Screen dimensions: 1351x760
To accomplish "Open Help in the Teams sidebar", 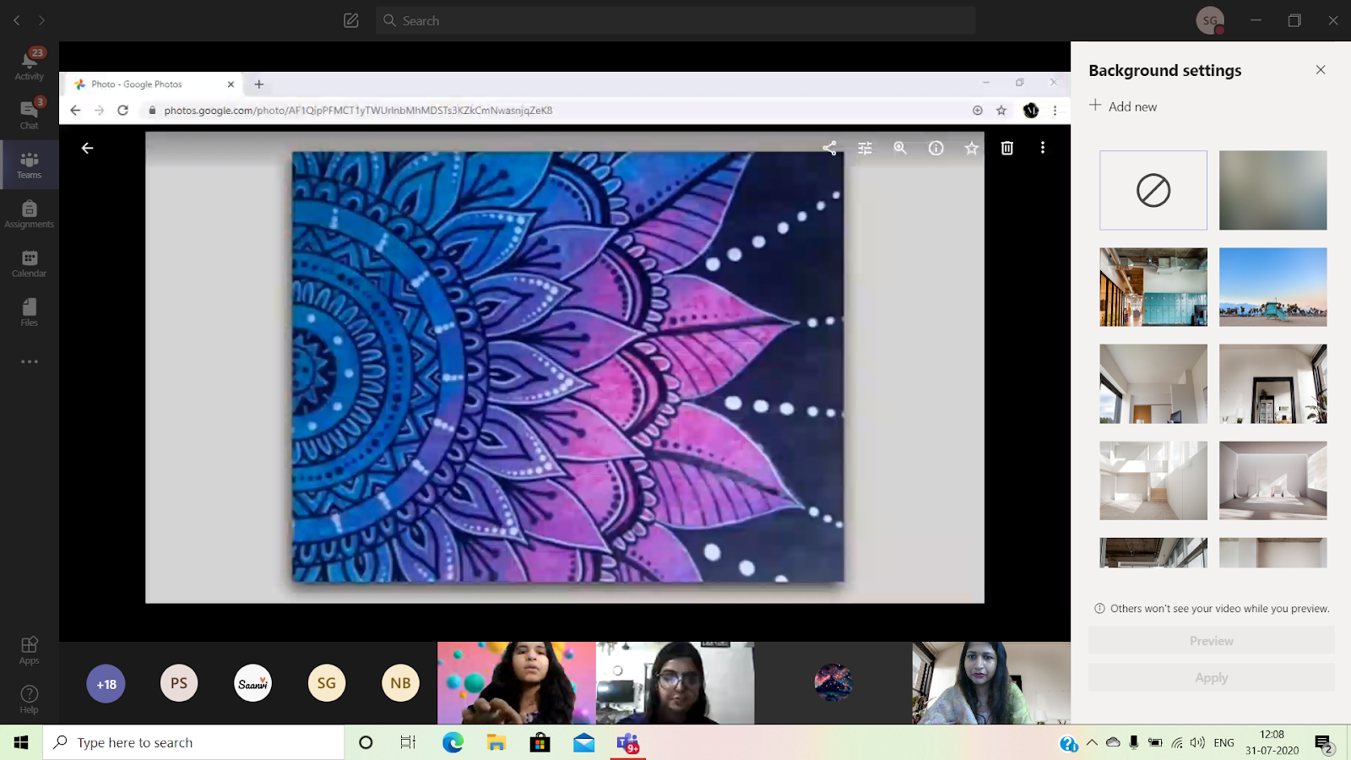I will point(29,699).
